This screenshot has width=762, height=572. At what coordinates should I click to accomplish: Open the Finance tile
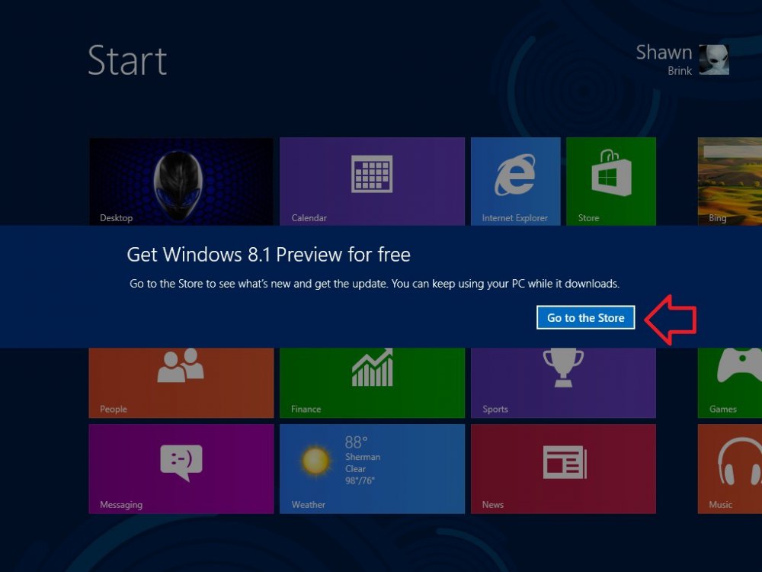372,383
